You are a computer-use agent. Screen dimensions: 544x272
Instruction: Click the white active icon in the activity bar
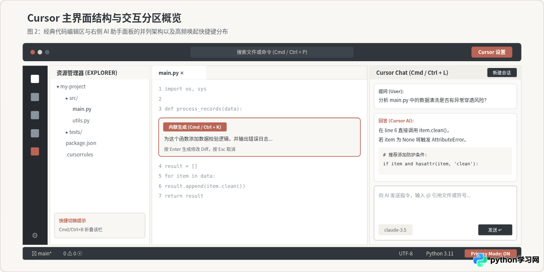[x=35, y=79]
